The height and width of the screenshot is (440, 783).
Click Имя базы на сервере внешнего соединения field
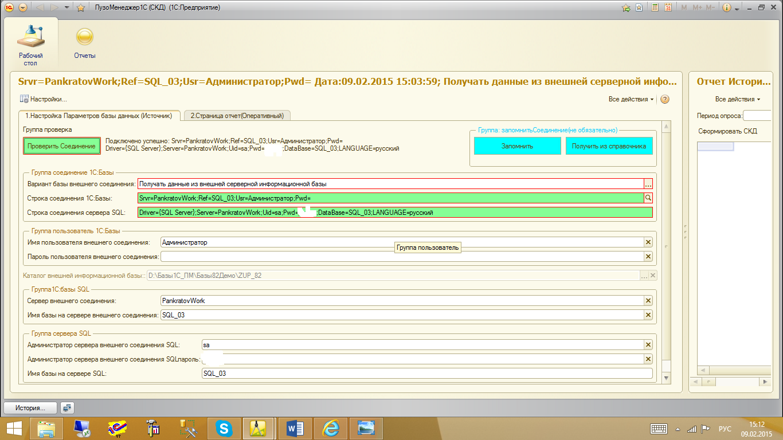tap(402, 315)
